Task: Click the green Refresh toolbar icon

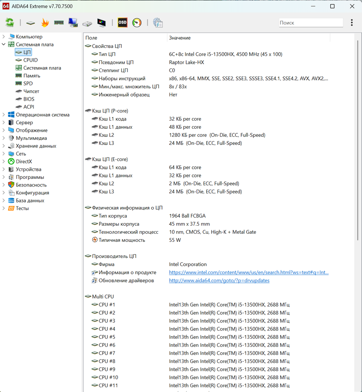Action: click(x=9, y=23)
